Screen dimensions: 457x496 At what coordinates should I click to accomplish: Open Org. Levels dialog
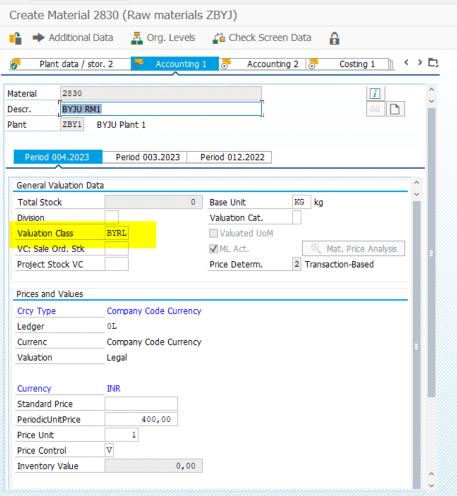(163, 38)
